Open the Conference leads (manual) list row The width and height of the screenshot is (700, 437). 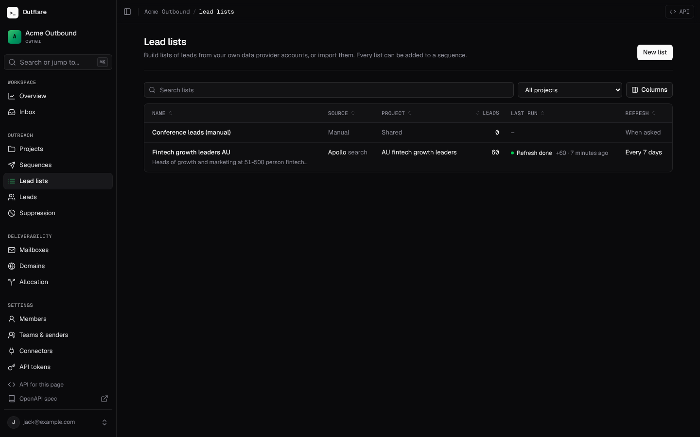click(x=408, y=133)
